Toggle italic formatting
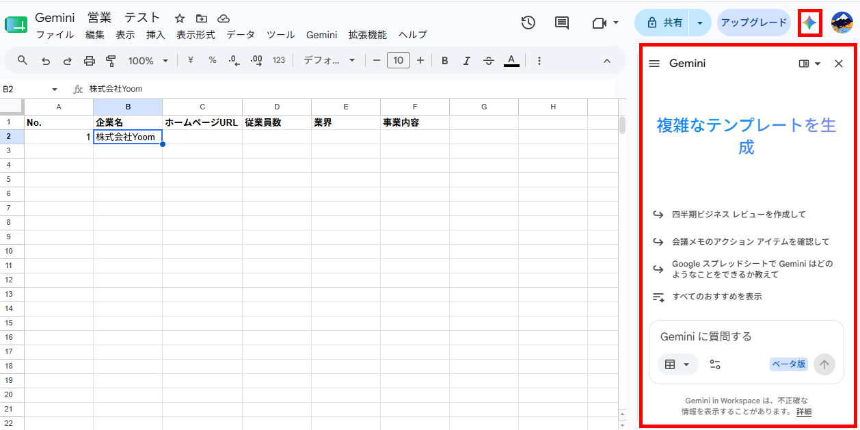860x430 pixels. [467, 61]
